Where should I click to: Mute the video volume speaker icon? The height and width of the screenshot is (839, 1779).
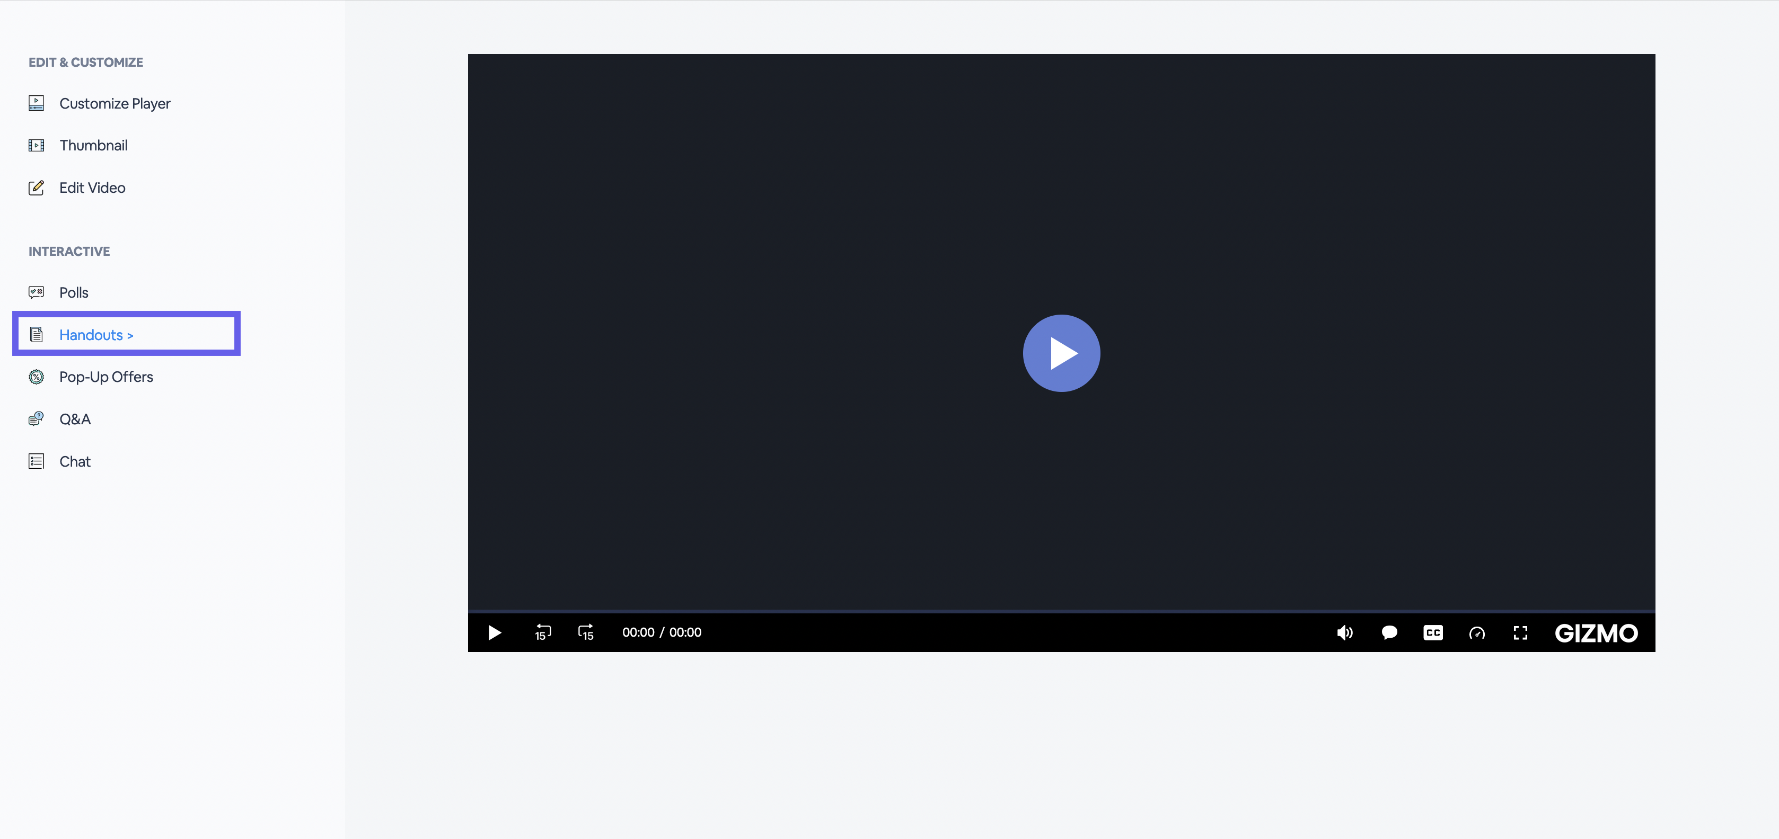click(x=1344, y=633)
